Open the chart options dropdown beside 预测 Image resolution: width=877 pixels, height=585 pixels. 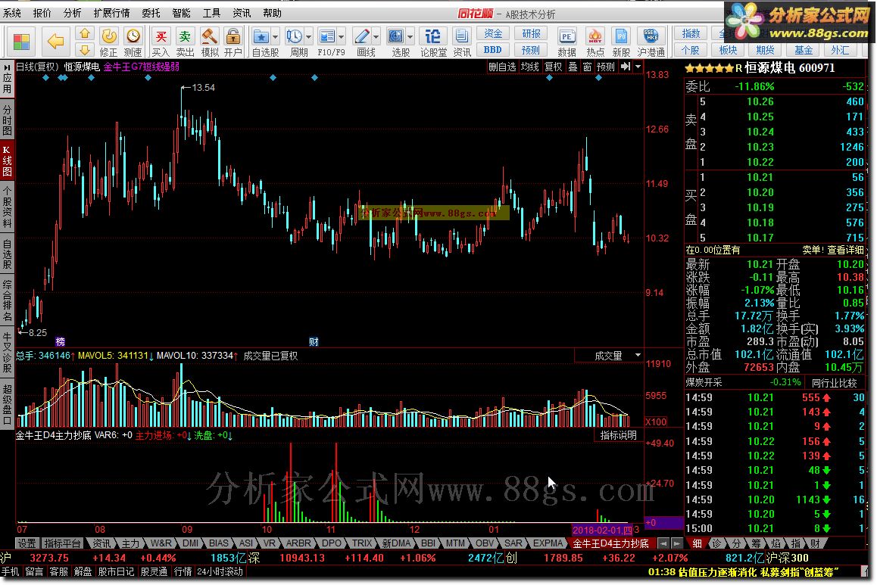point(638,67)
